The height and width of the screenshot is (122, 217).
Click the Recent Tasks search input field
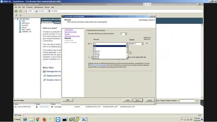click(187, 101)
